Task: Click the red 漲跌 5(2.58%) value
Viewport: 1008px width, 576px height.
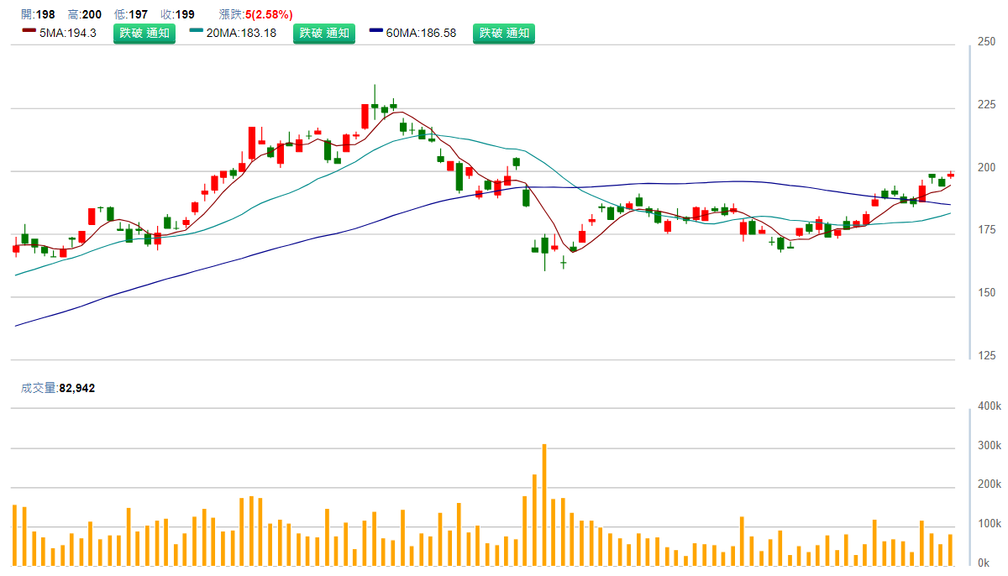Action: [269, 14]
